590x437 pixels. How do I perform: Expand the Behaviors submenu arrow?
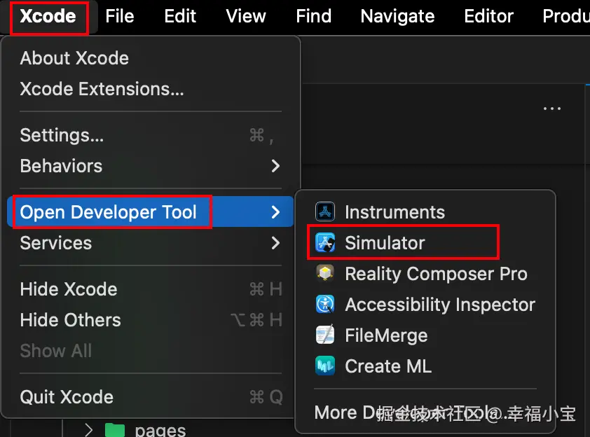pos(275,166)
